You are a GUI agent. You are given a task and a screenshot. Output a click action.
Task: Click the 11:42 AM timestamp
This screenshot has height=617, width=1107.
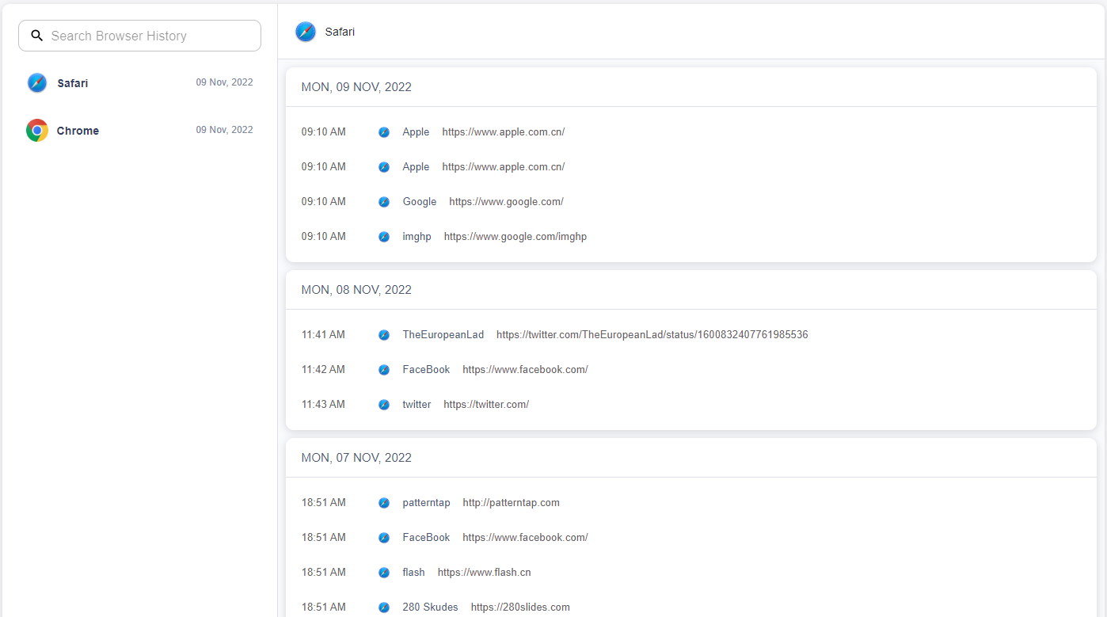pos(323,369)
